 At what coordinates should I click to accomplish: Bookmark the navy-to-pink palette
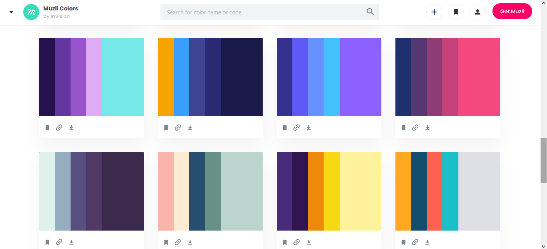(x=403, y=128)
